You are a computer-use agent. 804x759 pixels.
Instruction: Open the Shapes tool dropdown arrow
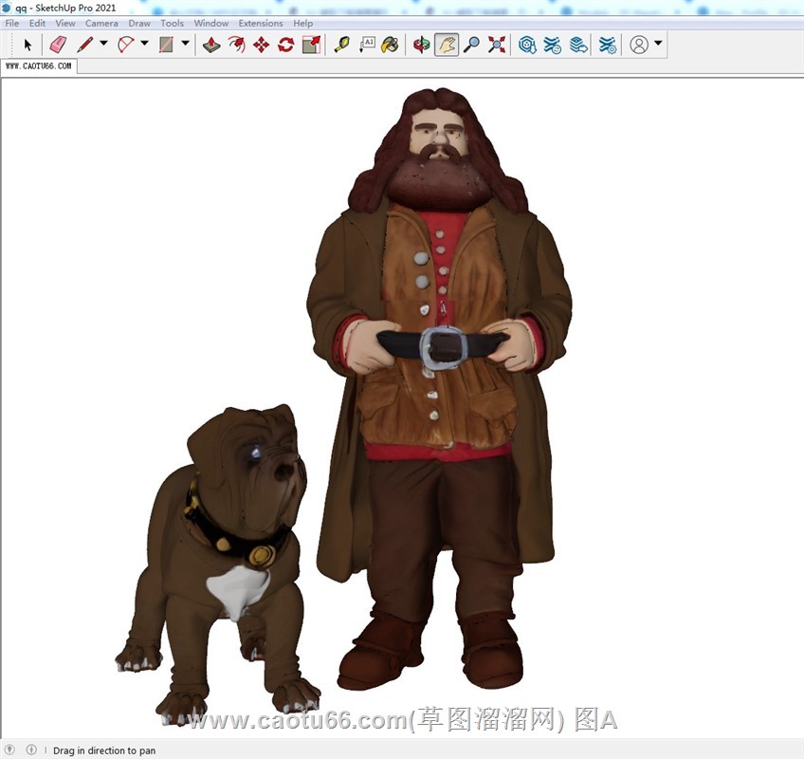pyautogui.click(x=186, y=44)
